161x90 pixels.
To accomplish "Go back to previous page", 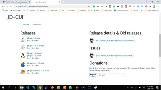I will (3, 6).
